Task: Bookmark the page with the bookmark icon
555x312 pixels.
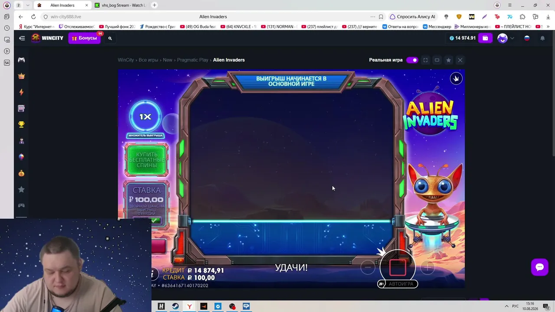Action: click(381, 16)
